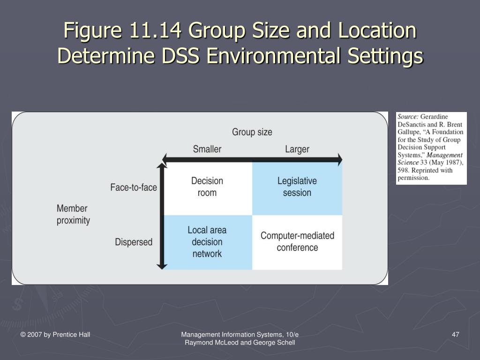Select the 'Larger' column heading
Screen dimensions: 480x360
pyautogui.click(x=297, y=149)
